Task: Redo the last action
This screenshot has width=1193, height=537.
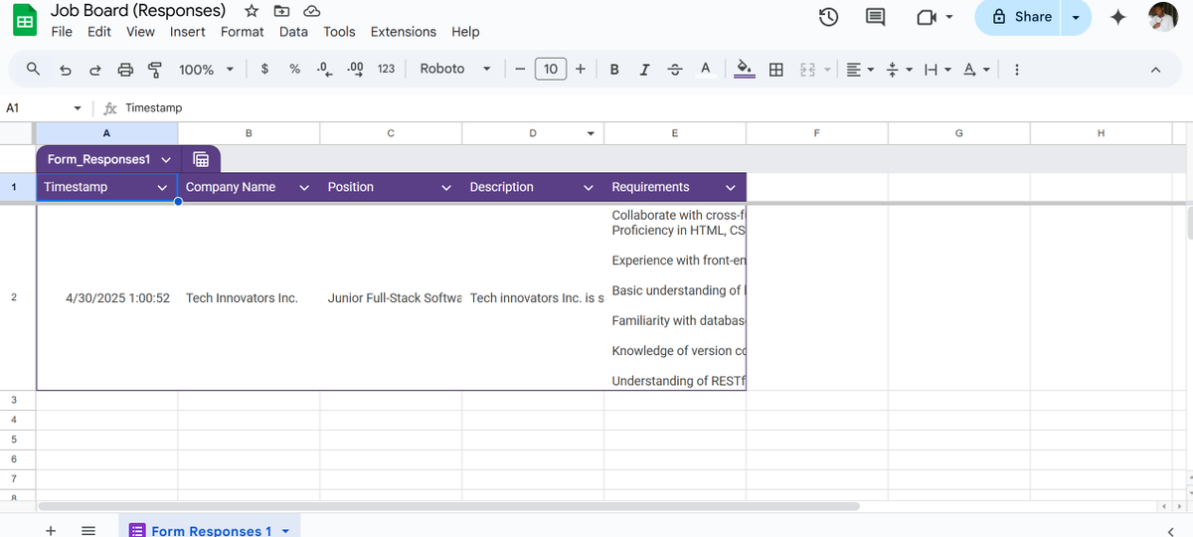Action: point(95,69)
